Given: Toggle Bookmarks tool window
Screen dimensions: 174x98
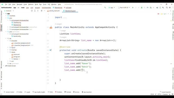Looking at the screenshot, I should (x=1, y=65).
